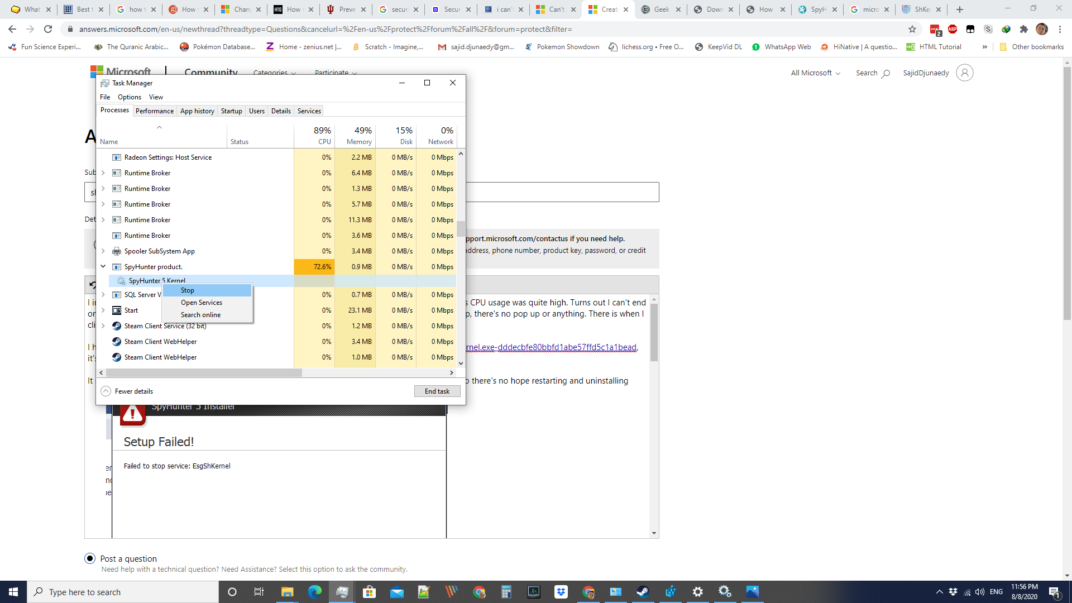Viewport: 1072px width, 603px height.
Task: Switch to the Details tab
Action: 281,111
